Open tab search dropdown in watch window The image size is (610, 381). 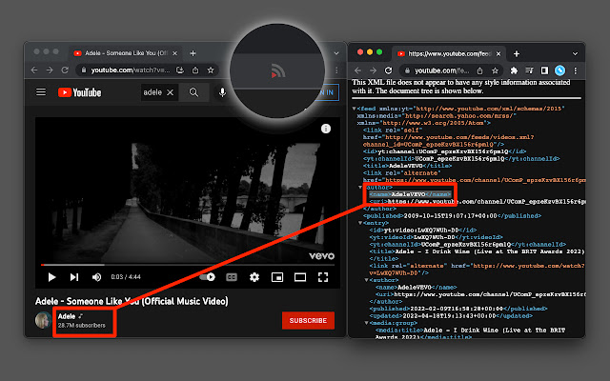click(336, 53)
